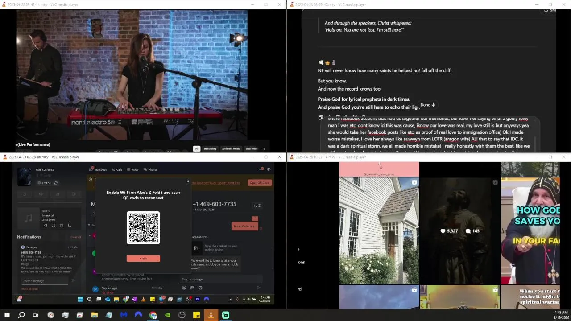571x321 pixels.
Task: Select the Ambient Music filter chip
Action: (231, 148)
